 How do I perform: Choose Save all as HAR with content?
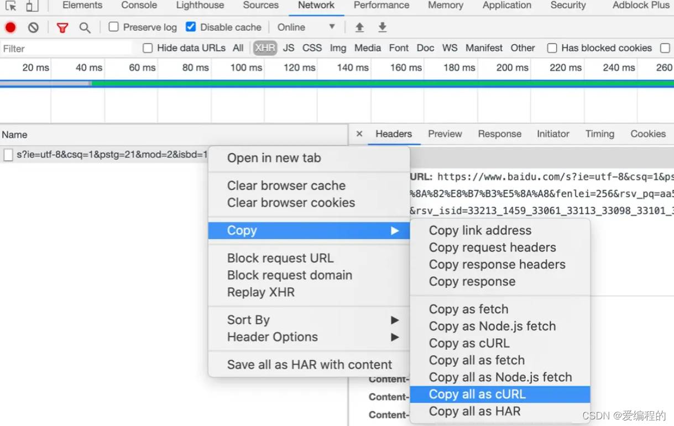coord(309,365)
